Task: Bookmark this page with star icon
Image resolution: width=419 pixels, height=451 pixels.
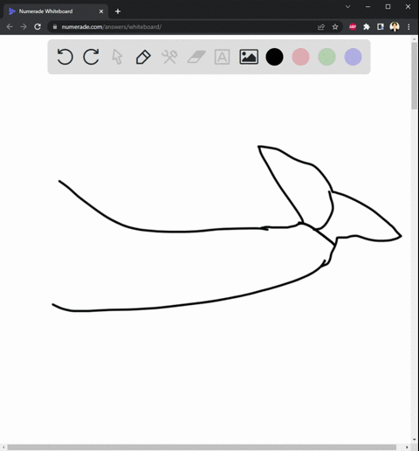Action: click(x=335, y=27)
